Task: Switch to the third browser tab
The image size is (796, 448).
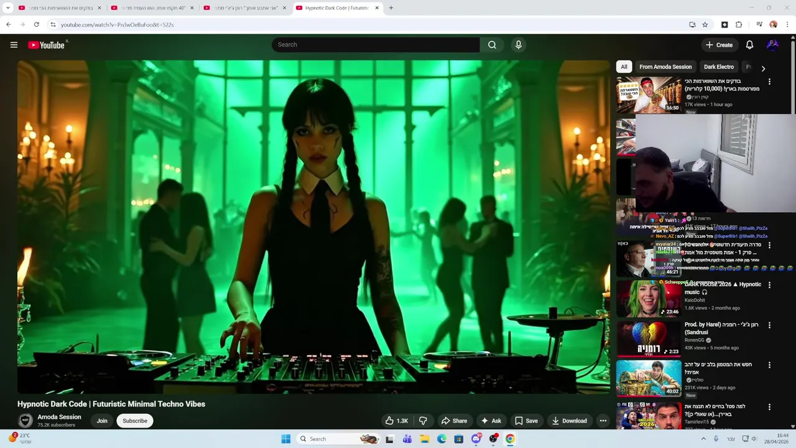Action: click(x=246, y=8)
